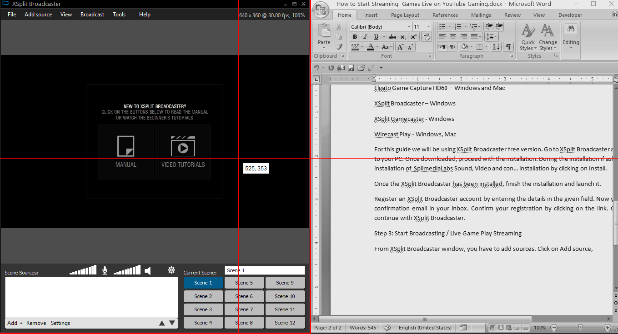Image resolution: width=618 pixels, height=334 pixels.
Task: Move scene source up with the up arrow
Action: click(161, 323)
